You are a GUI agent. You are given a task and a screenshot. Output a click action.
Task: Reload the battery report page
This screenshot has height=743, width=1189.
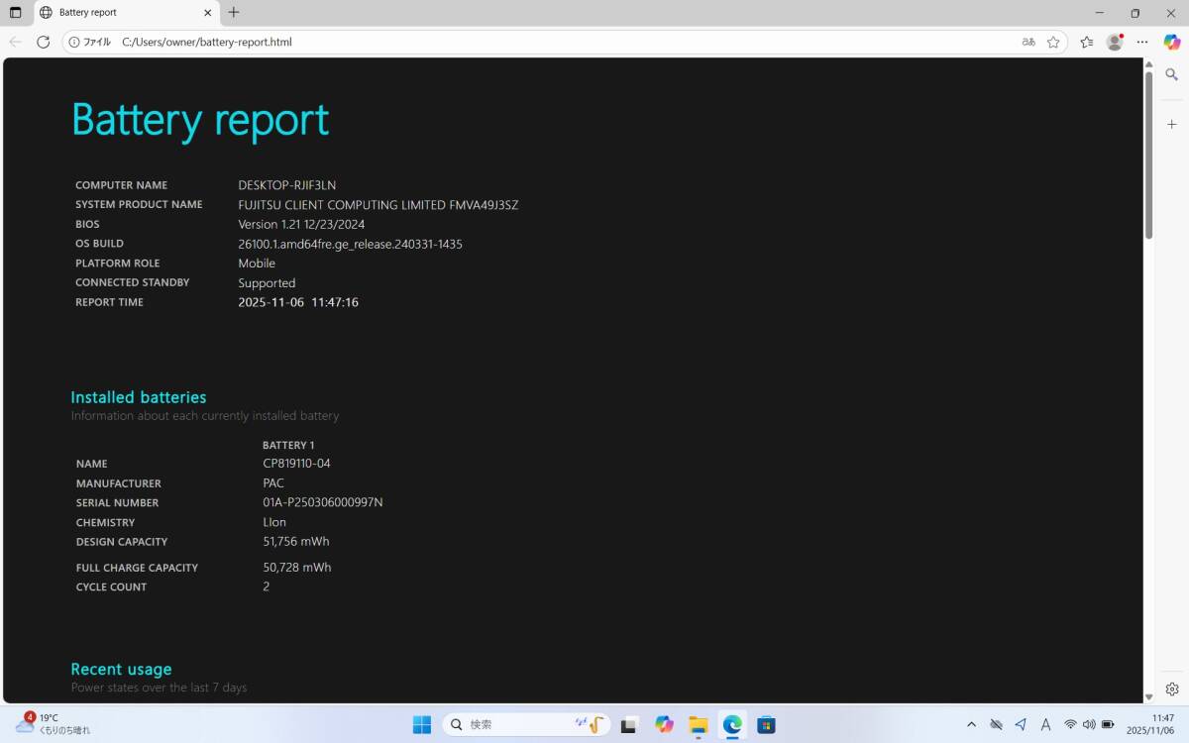tap(43, 42)
